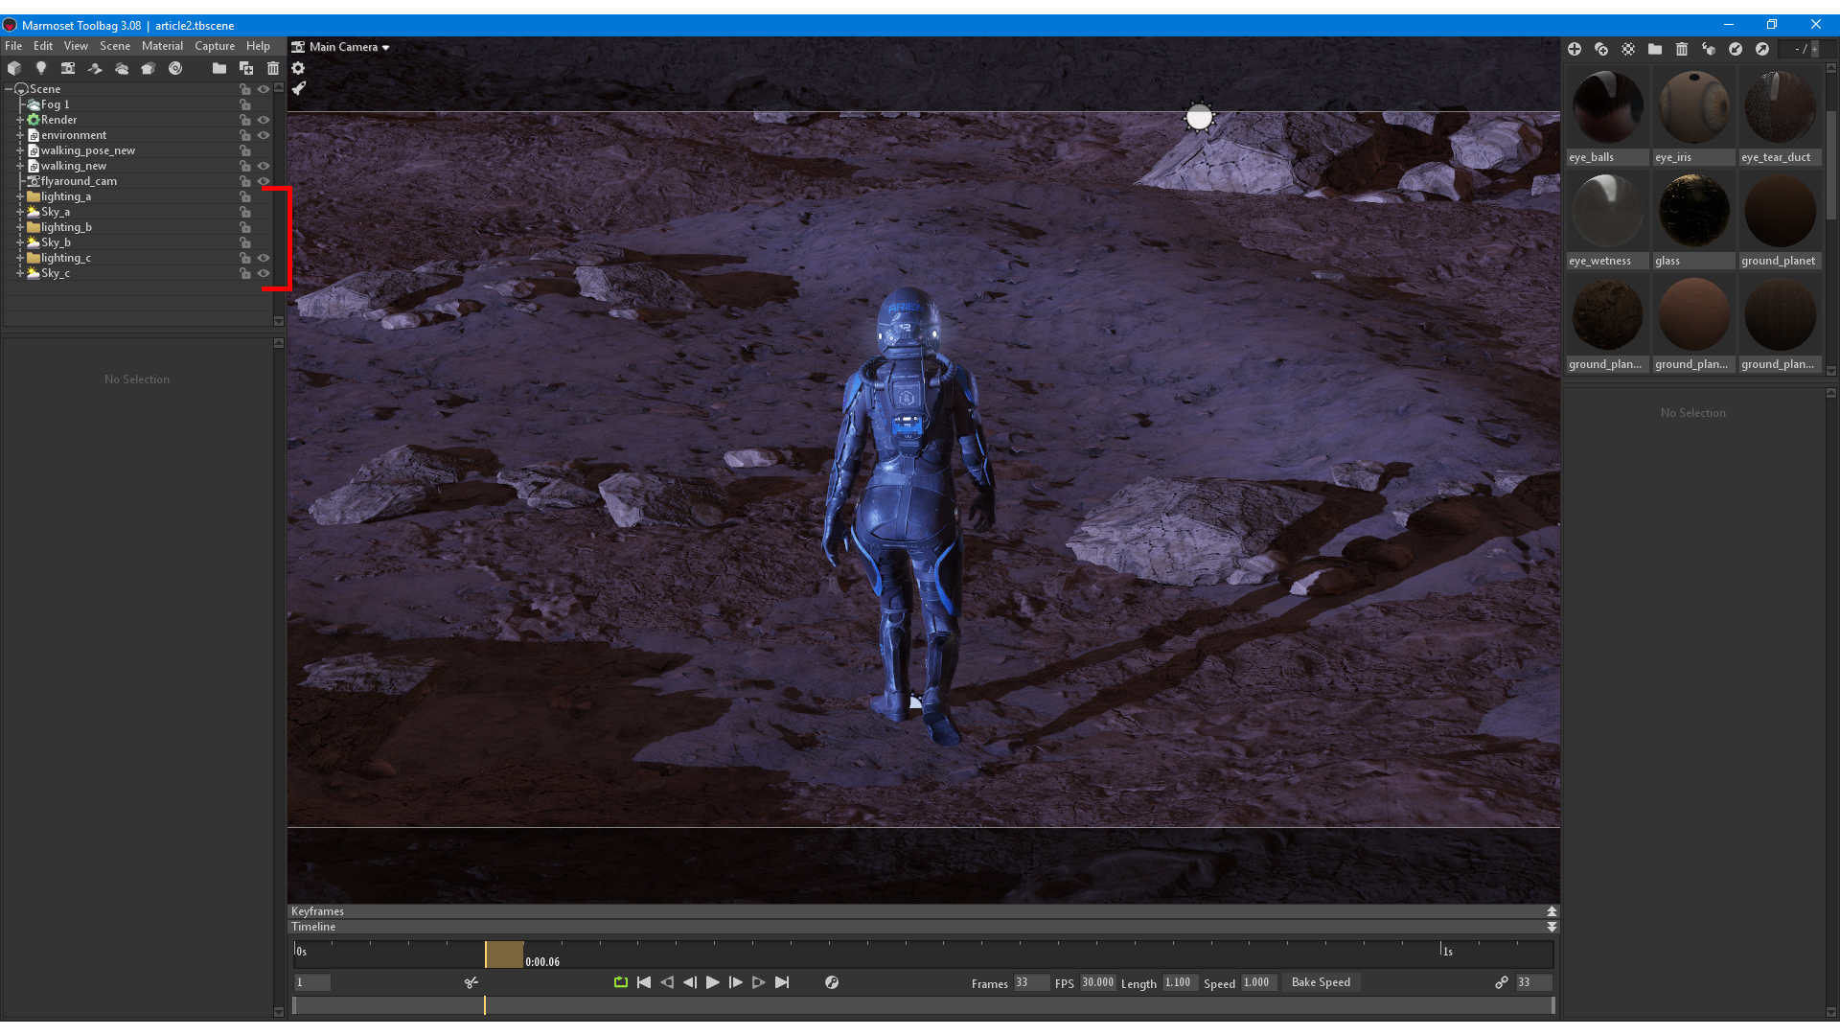The width and height of the screenshot is (1840, 1035).
Task: Lock the walking_pose_new object
Action: tap(245, 150)
